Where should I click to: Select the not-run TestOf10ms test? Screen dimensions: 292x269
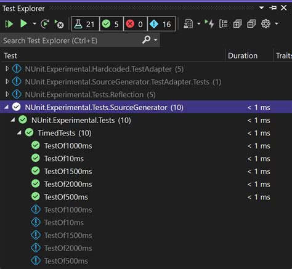[x=146, y=222]
